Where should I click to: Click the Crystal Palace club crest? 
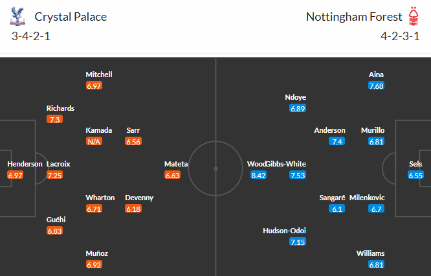click(17, 16)
